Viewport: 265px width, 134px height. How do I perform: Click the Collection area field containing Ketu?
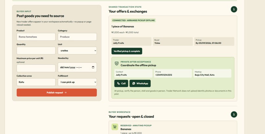pyautogui.click(x=36, y=82)
